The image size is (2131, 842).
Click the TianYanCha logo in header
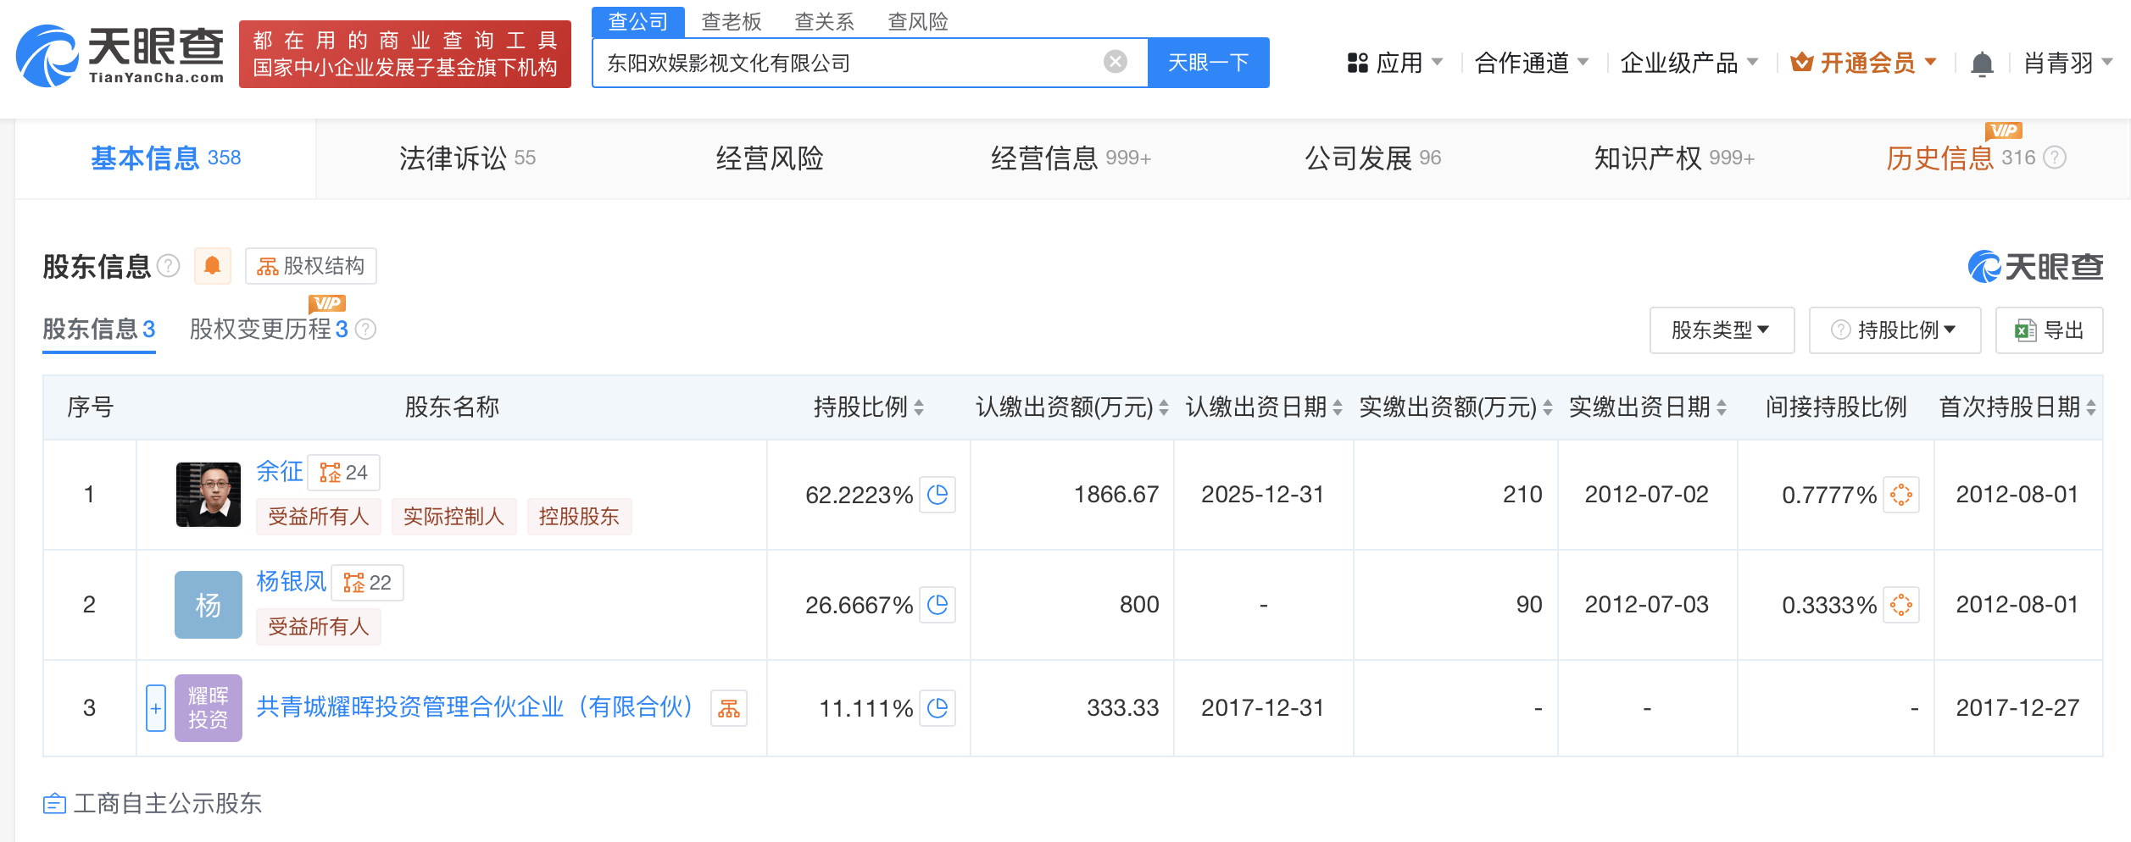(120, 55)
